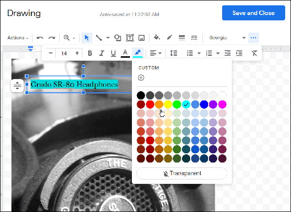Viewport: 291px width, 212px height.
Task: Click the Redo arrow icon
Action: pos(52,38)
